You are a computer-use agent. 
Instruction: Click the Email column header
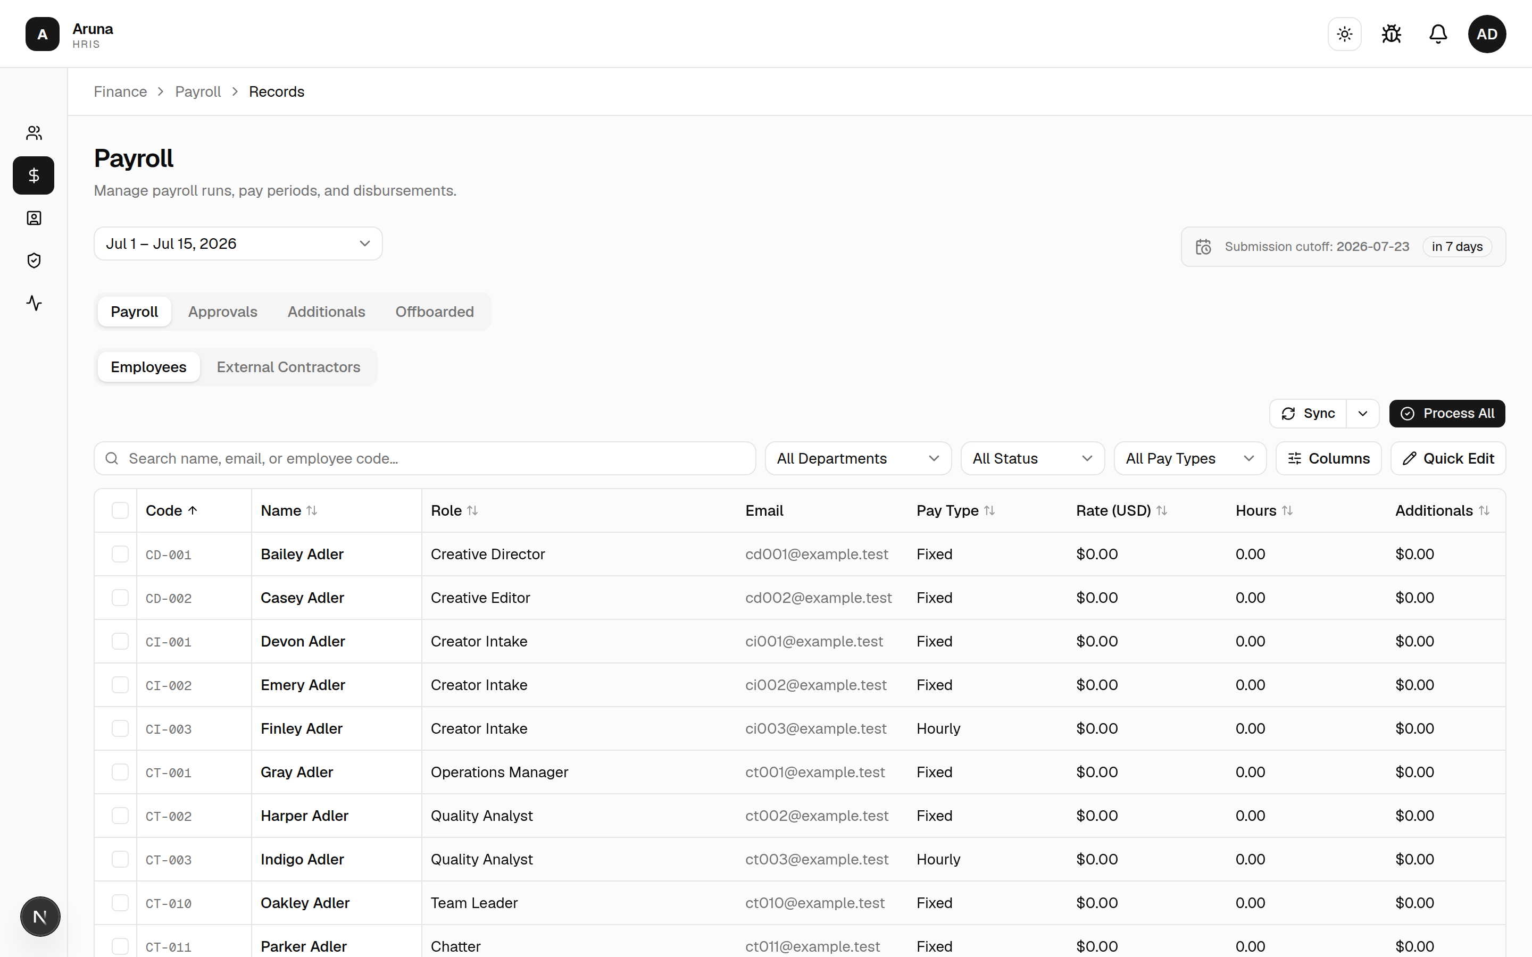[764, 511]
